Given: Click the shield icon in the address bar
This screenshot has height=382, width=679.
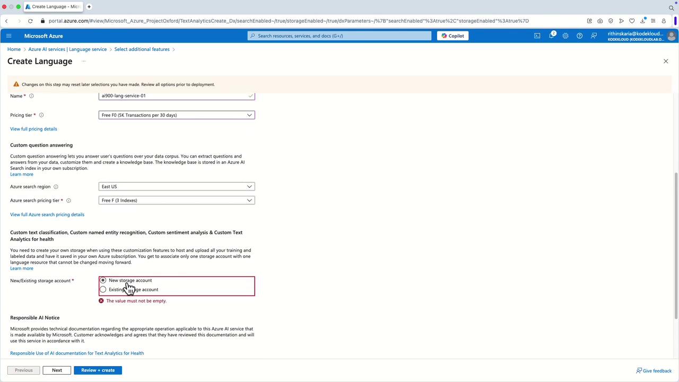Looking at the screenshot, I should tap(611, 21).
